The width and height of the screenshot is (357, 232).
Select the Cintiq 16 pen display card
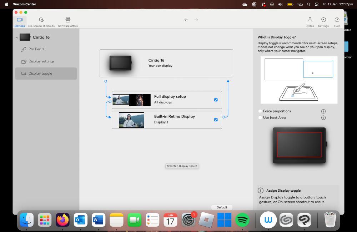pos(166,63)
